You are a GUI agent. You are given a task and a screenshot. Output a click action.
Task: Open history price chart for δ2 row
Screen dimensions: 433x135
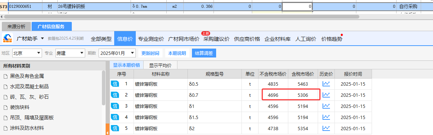click(x=326, y=128)
